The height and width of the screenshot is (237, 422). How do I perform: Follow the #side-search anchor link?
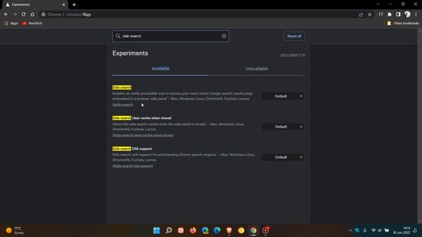tap(123, 105)
